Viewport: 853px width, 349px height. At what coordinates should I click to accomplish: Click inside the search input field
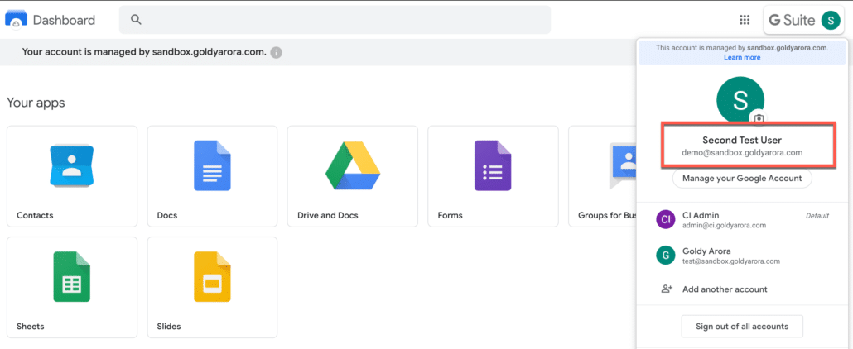(335, 20)
